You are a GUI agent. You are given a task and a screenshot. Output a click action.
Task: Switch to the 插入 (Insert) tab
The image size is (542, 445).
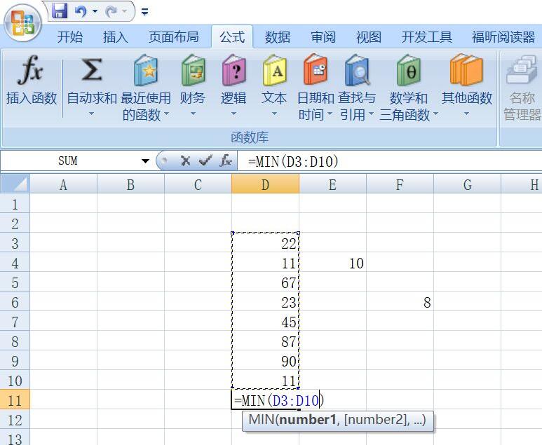[x=116, y=36]
